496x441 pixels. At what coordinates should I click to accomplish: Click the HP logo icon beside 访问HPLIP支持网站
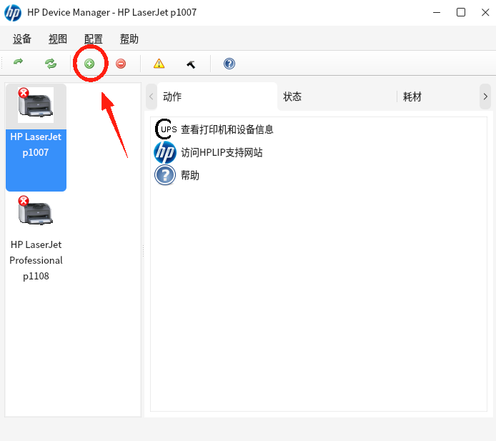pos(165,152)
